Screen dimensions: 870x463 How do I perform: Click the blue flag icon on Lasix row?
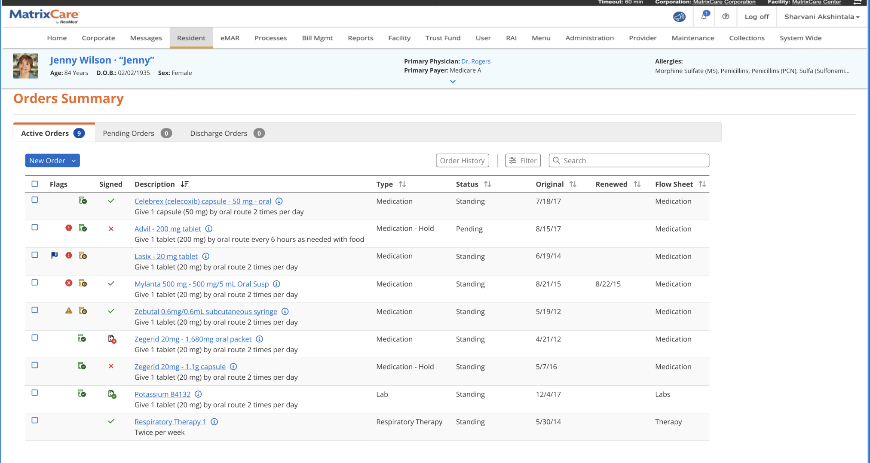tap(55, 255)
